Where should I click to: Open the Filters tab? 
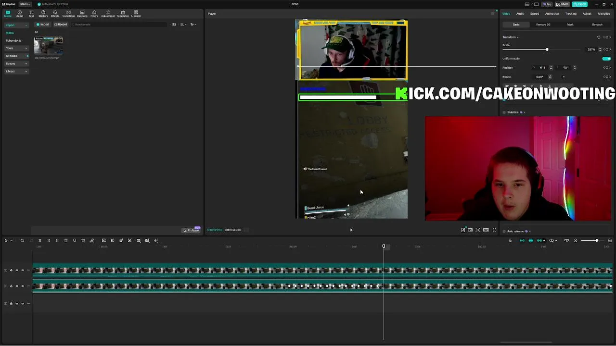(x=94, y=13)
